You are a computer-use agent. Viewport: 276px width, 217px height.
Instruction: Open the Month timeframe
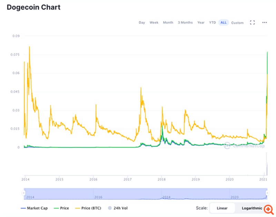pyautogui.click(x=168, y=22)
